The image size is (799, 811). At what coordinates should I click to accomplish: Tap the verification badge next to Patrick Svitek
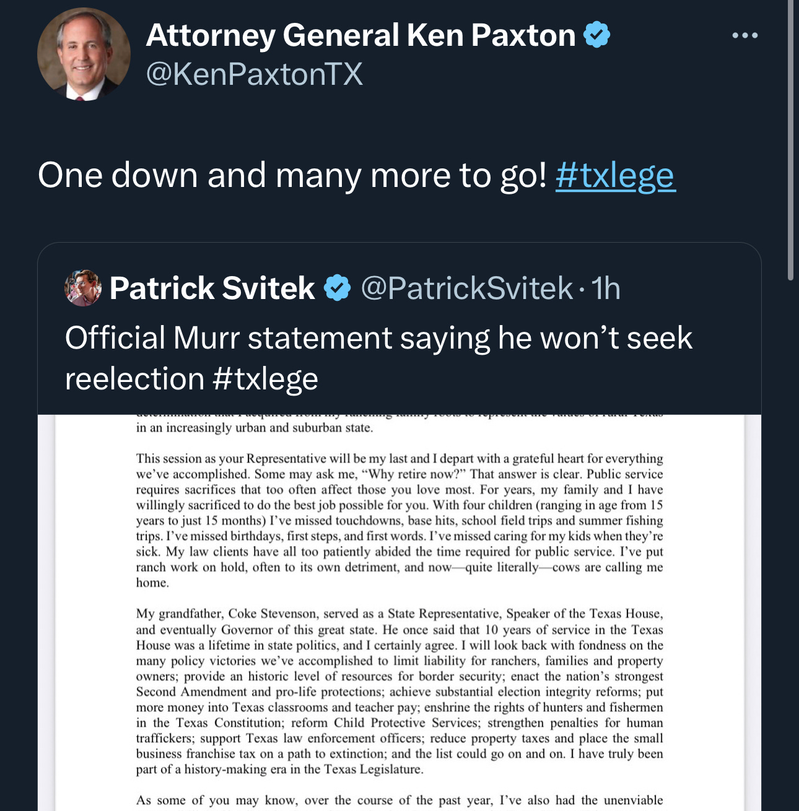click(x=336, y=287)
